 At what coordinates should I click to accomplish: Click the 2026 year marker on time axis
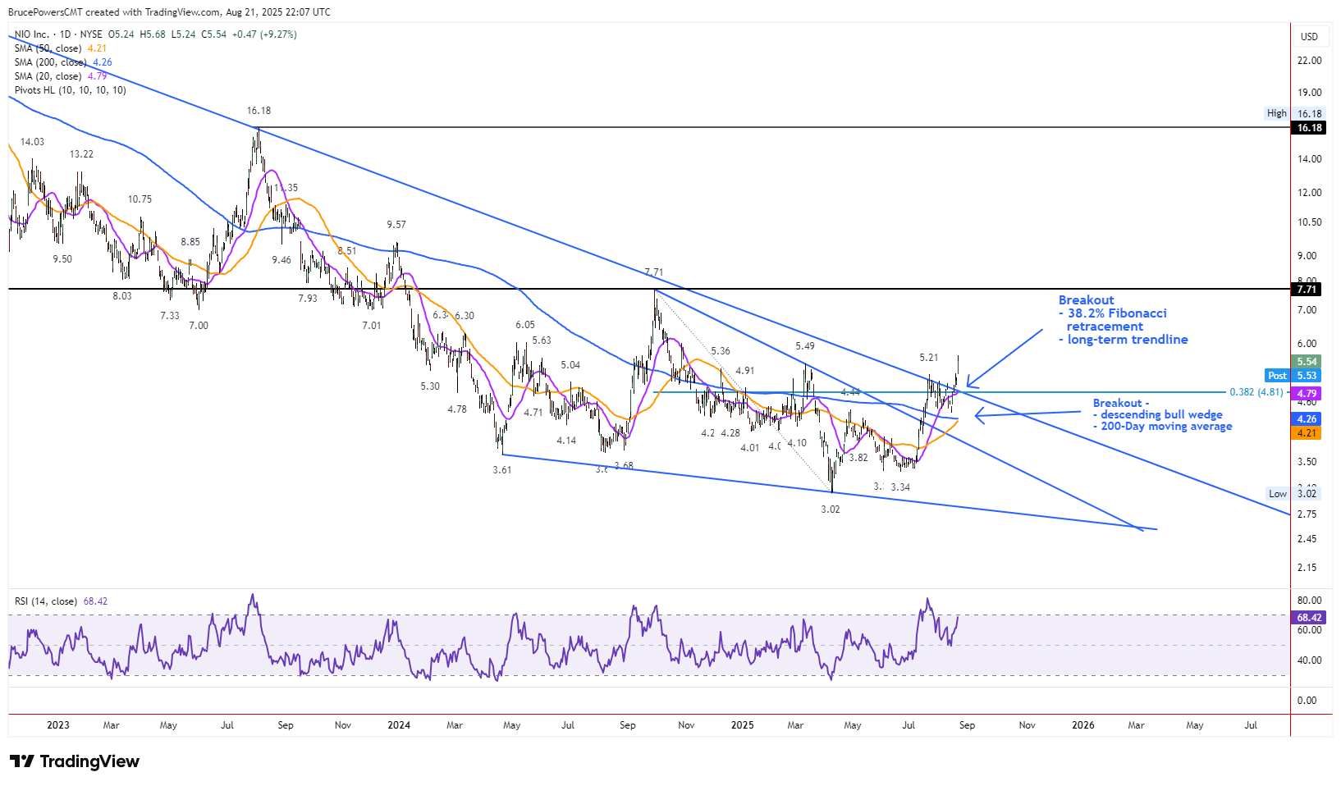pos(1083,725)
